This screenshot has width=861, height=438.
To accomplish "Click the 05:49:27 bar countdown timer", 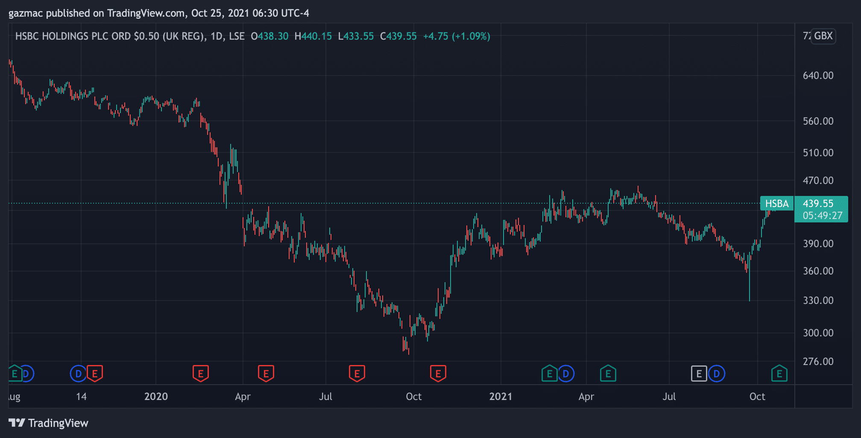I will [823, 216].
